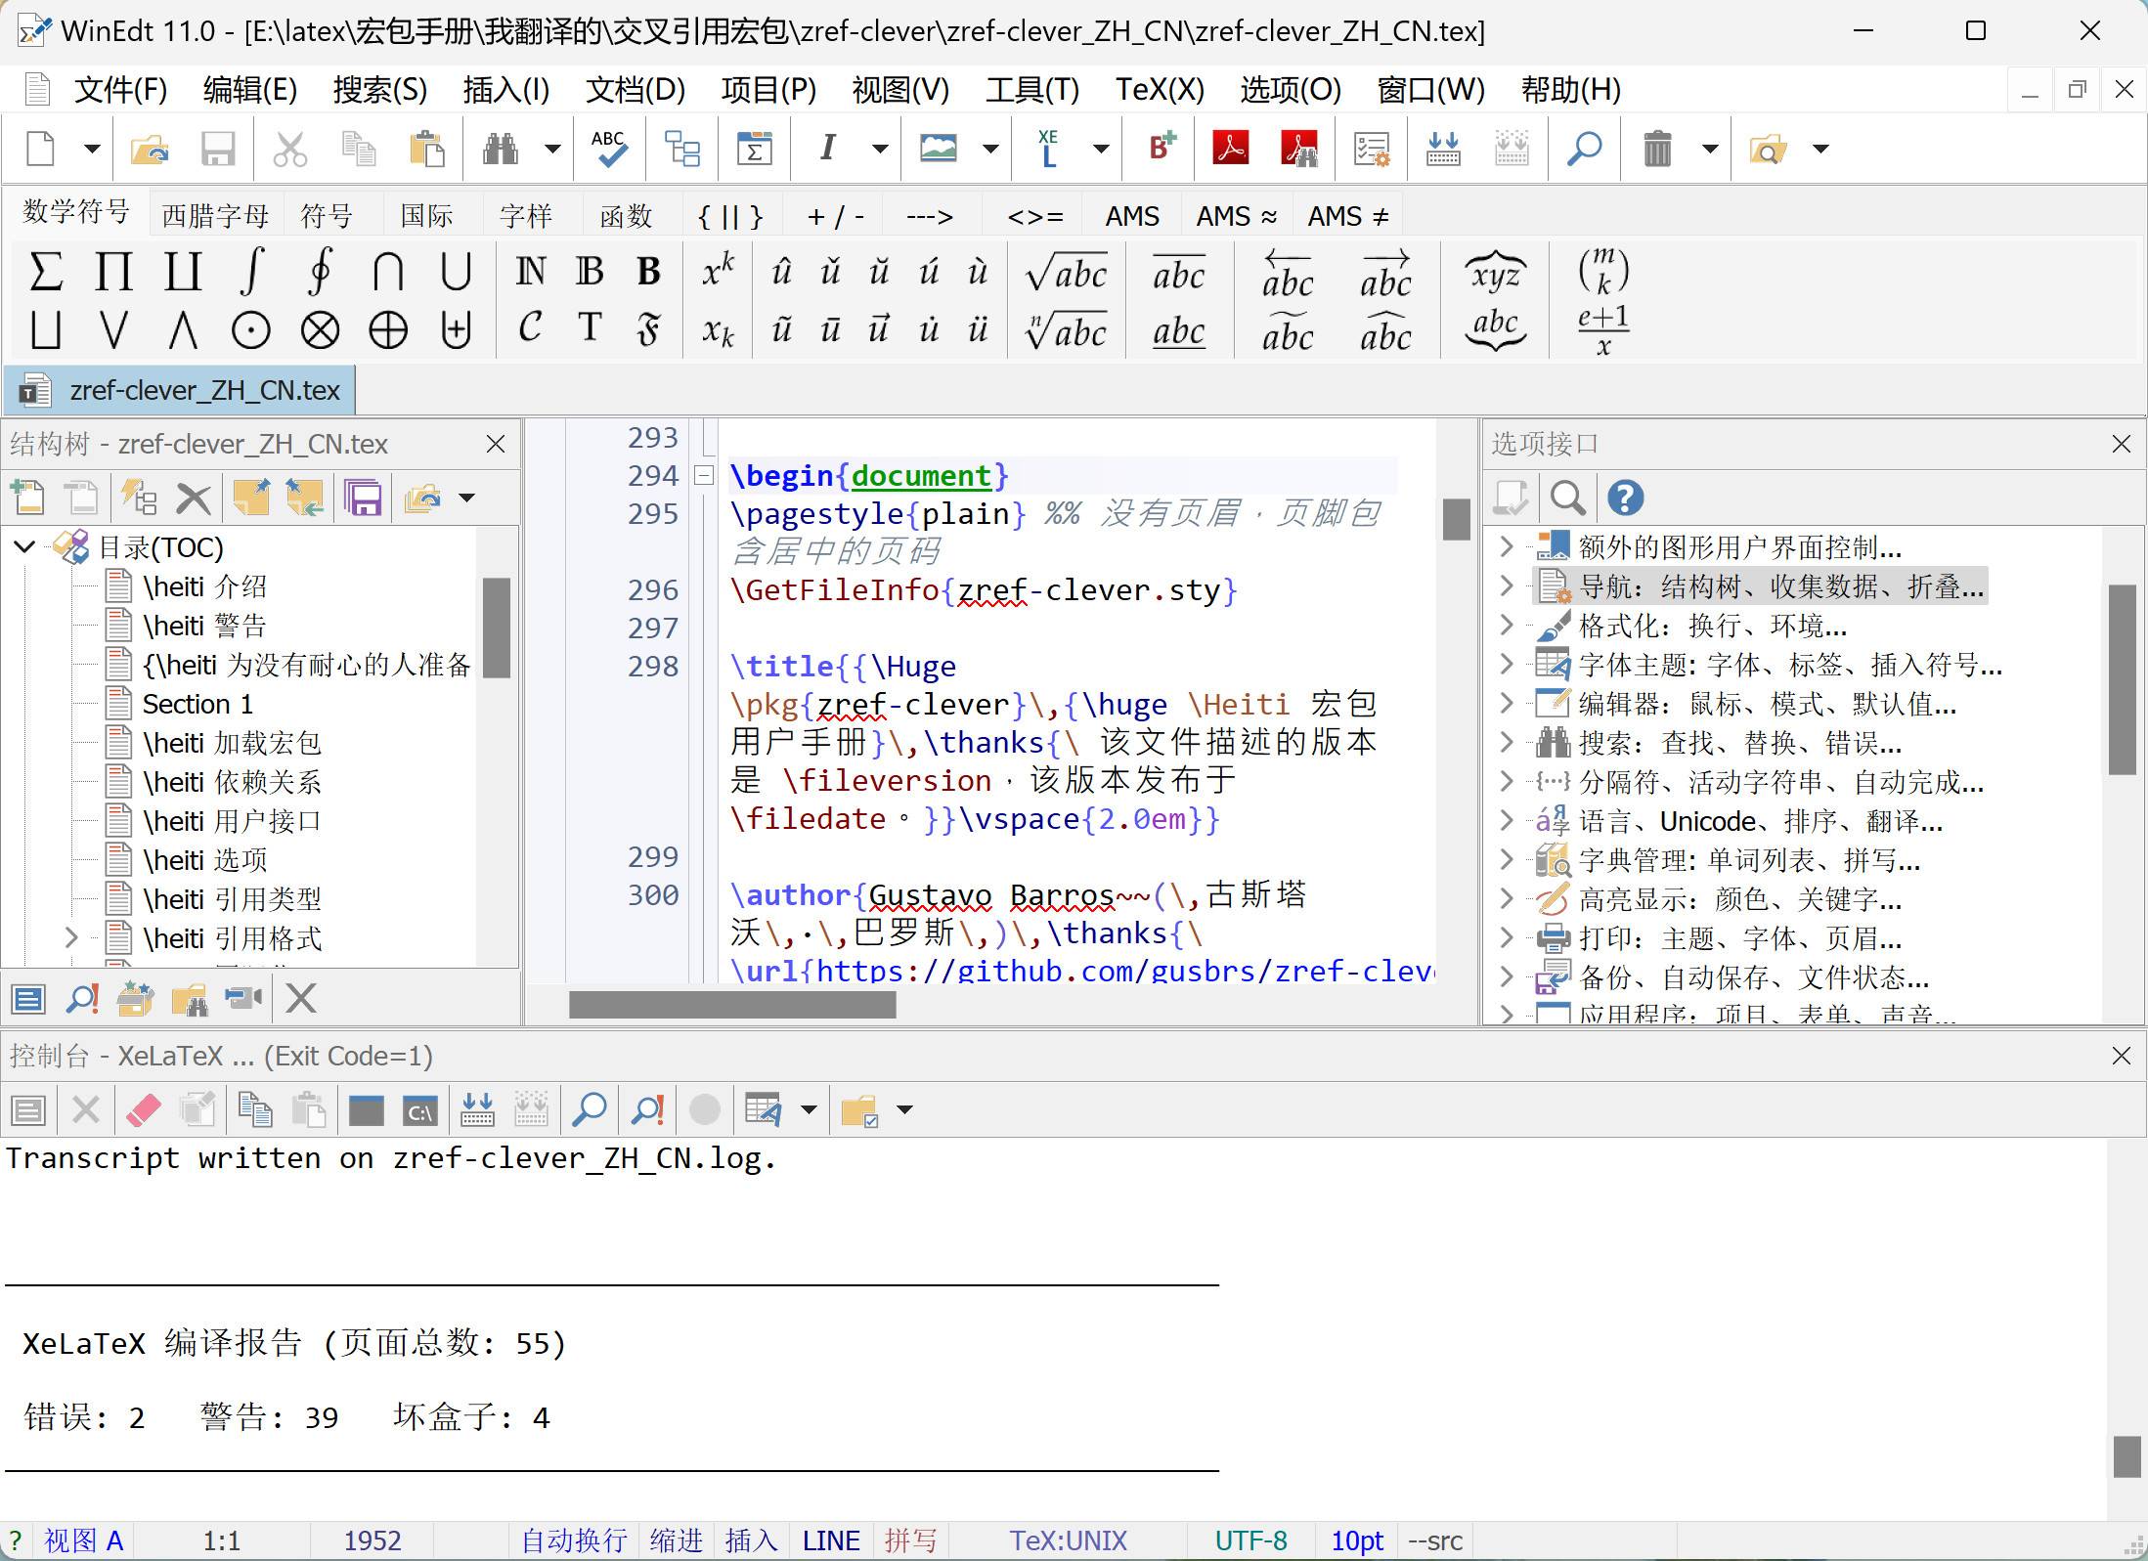Run the ABC spell check icon

click(609, 150)
